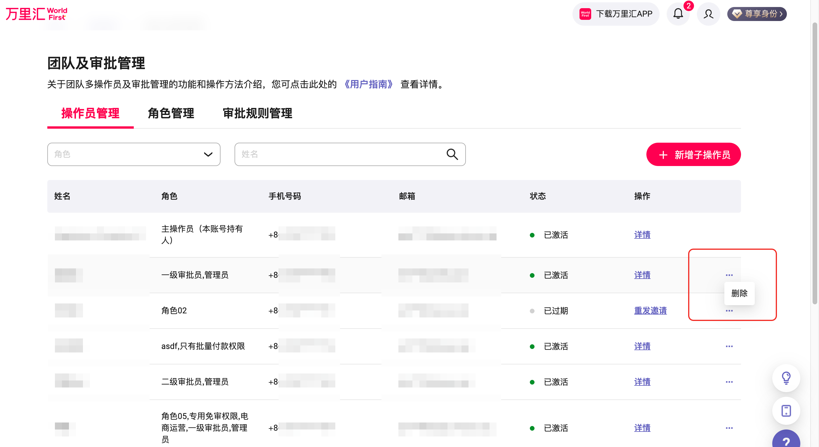The image size is (819, 447).
Task: Switch to the 审批规则管理 tab
Action: tap(258, 114)
